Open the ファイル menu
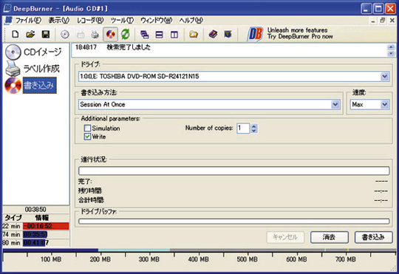 coord(28,21)
